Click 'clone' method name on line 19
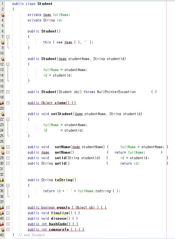175x239 pixels. click(60, 103)
